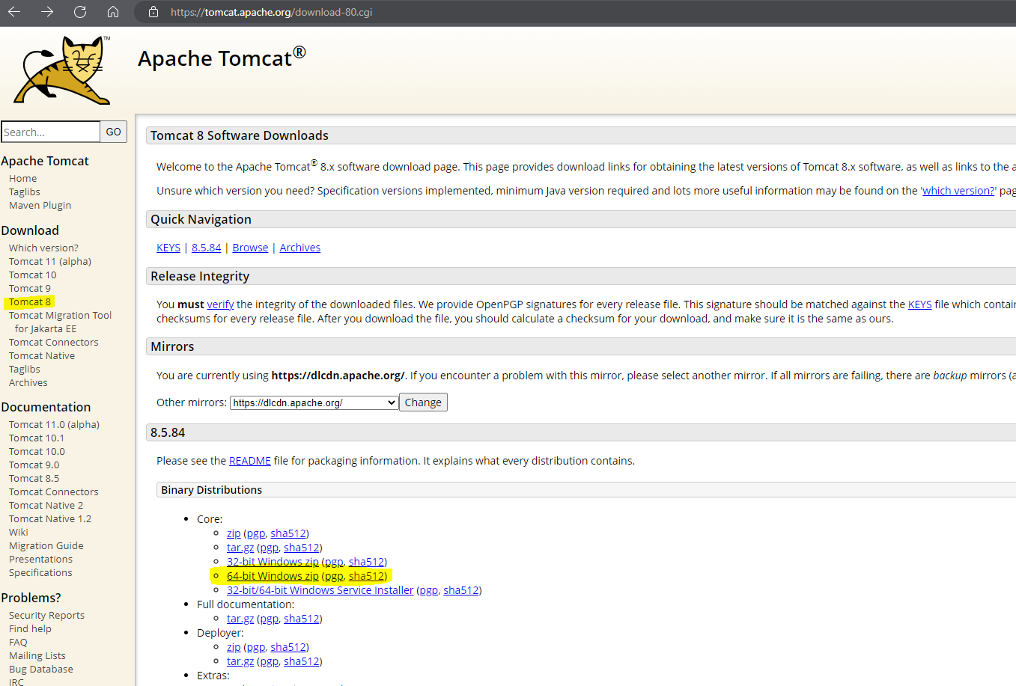Click the Change mirror button
This screenshot has width=1016, height=686.
tap(423, 402)
